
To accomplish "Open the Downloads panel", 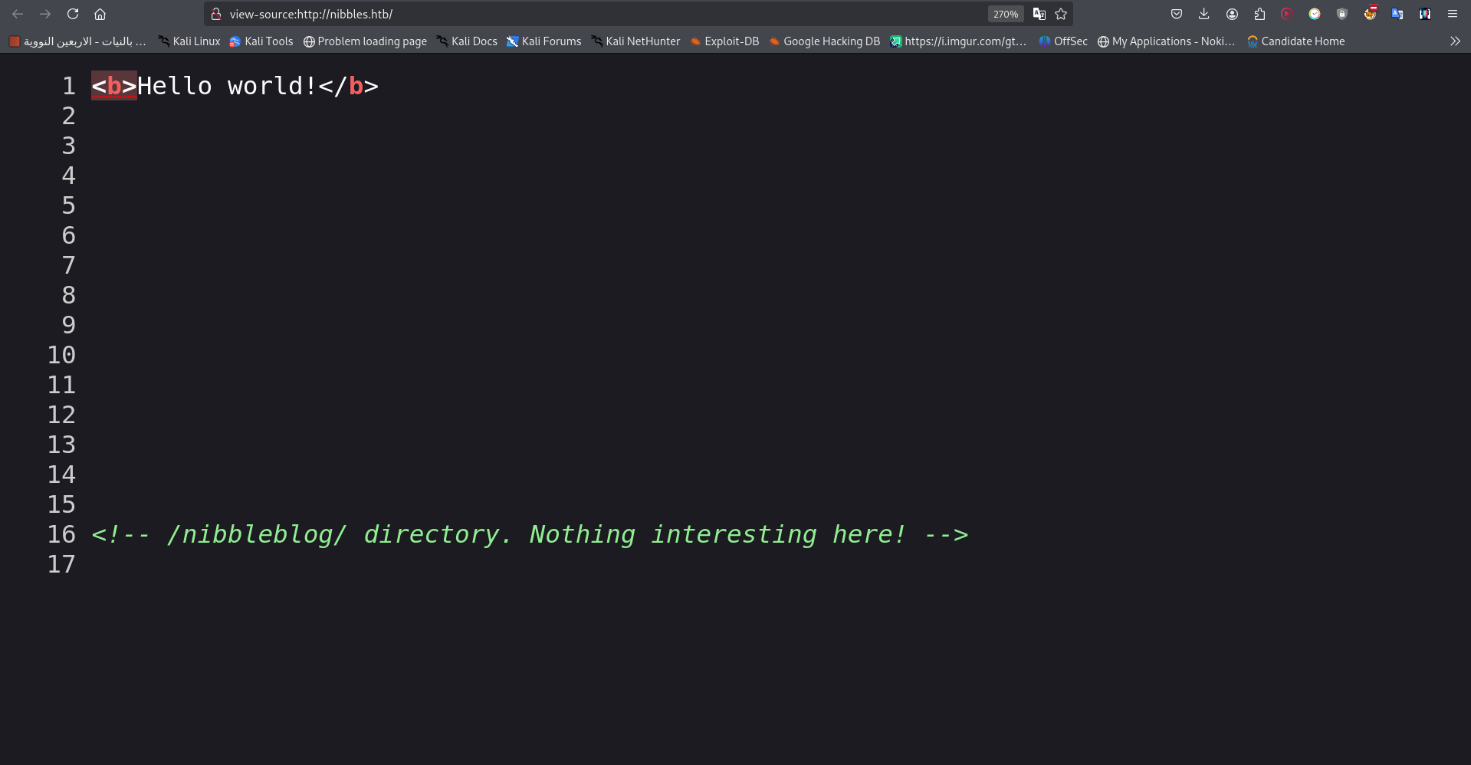I will [1204, 14].
